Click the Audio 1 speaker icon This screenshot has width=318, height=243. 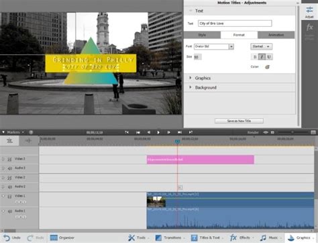pos(9,211)
